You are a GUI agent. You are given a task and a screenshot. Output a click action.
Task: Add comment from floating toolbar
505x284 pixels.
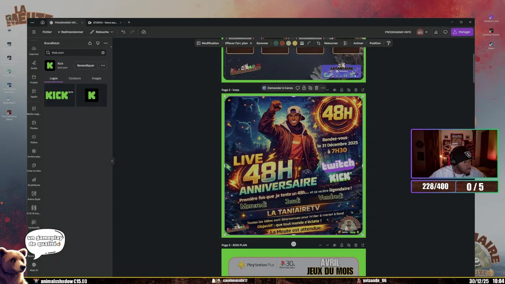[297, 88]
